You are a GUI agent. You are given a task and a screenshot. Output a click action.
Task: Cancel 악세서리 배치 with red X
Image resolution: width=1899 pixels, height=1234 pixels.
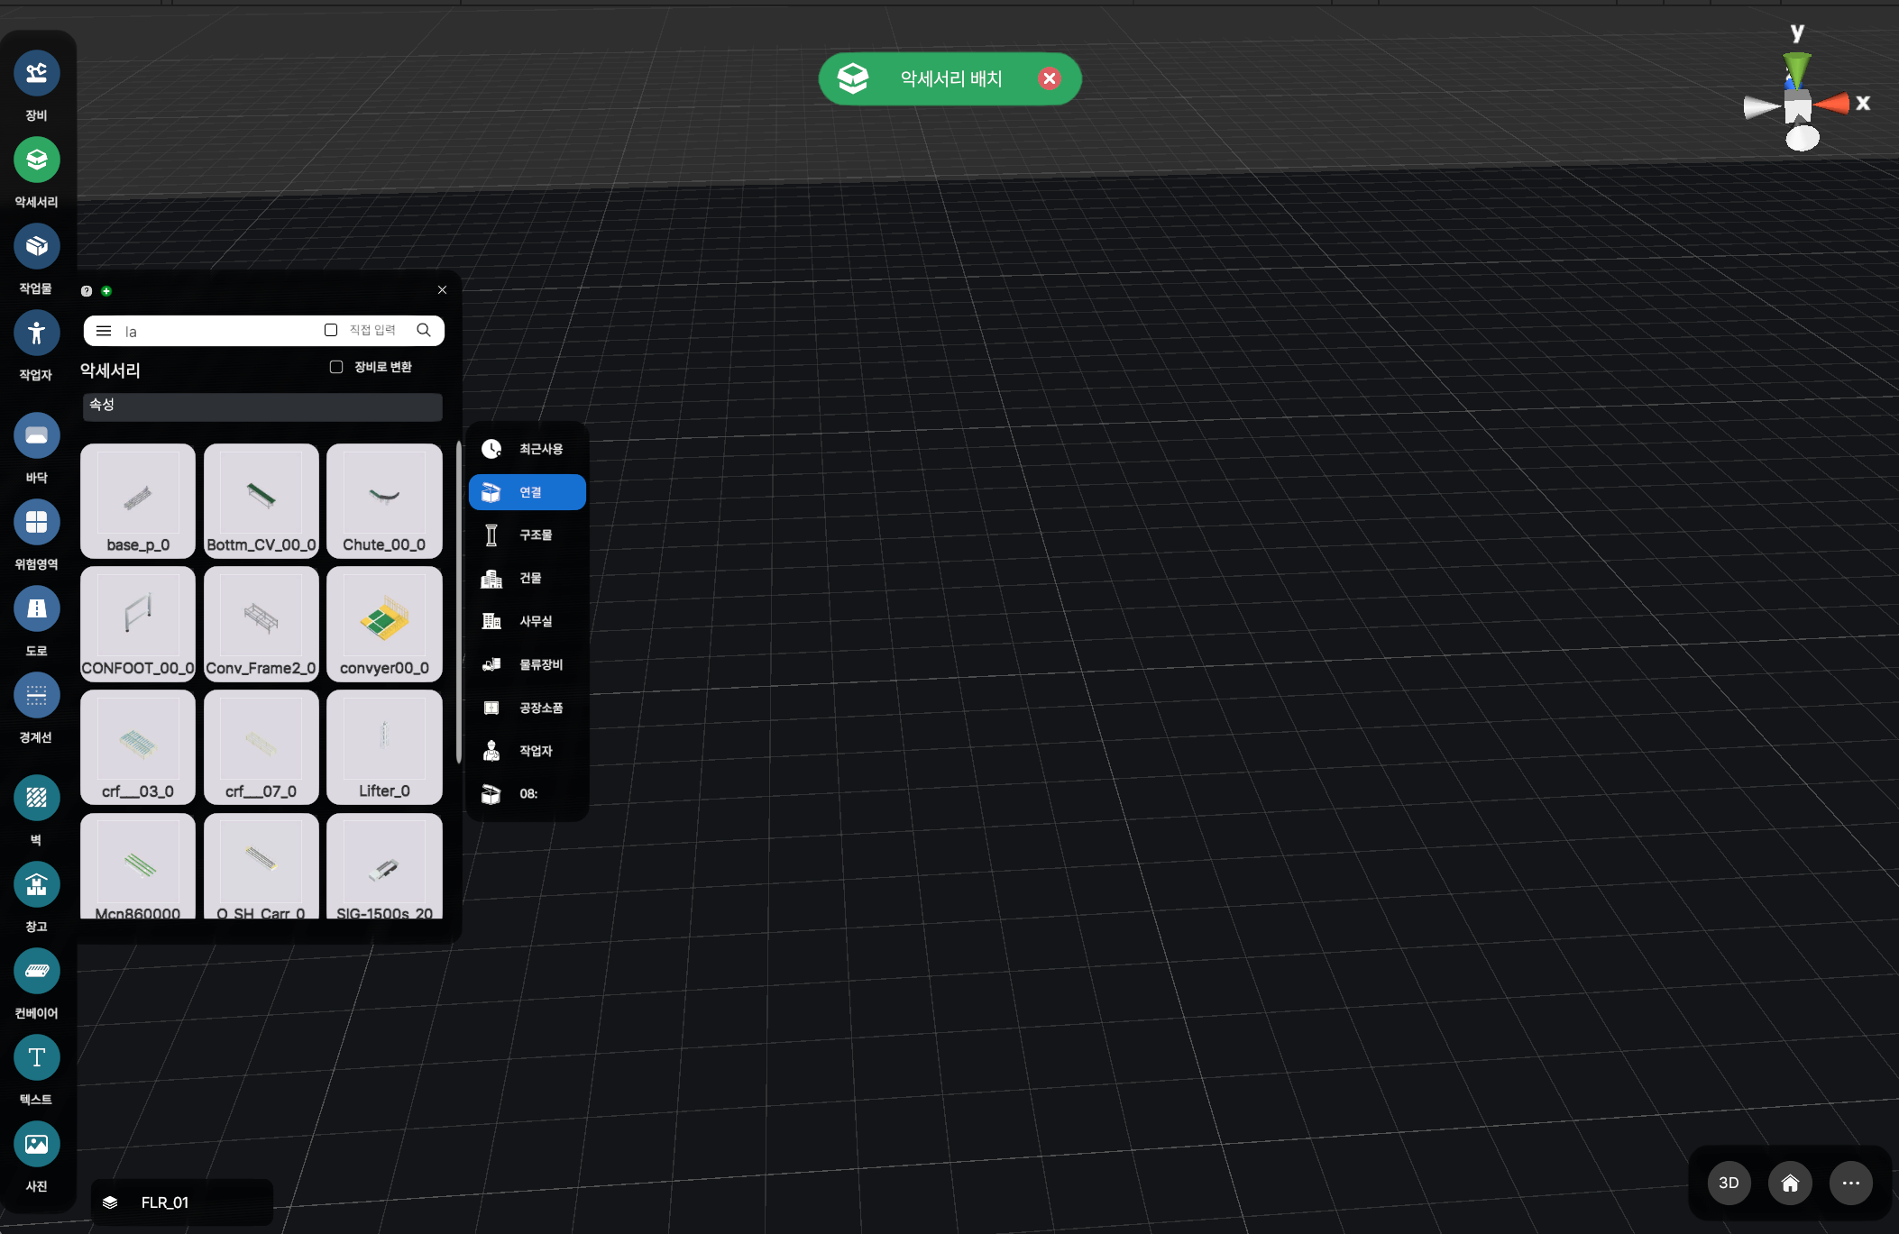(x=1049, y=78)
